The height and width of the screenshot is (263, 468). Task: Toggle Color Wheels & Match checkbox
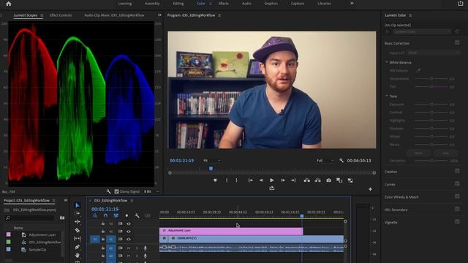457,197
